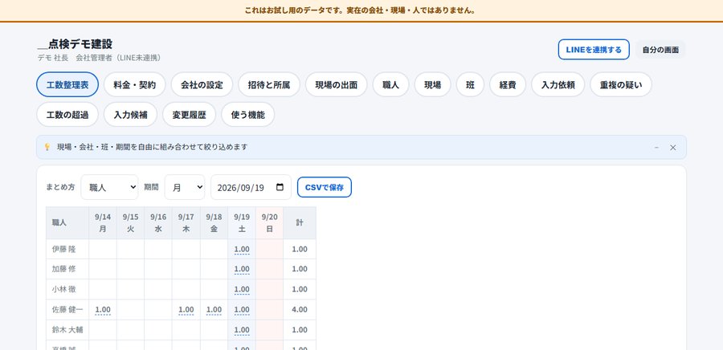The image size is (723, 350).
Task: Open the まとめ方 dropdown showing 職人
Action: click(109, 187)
